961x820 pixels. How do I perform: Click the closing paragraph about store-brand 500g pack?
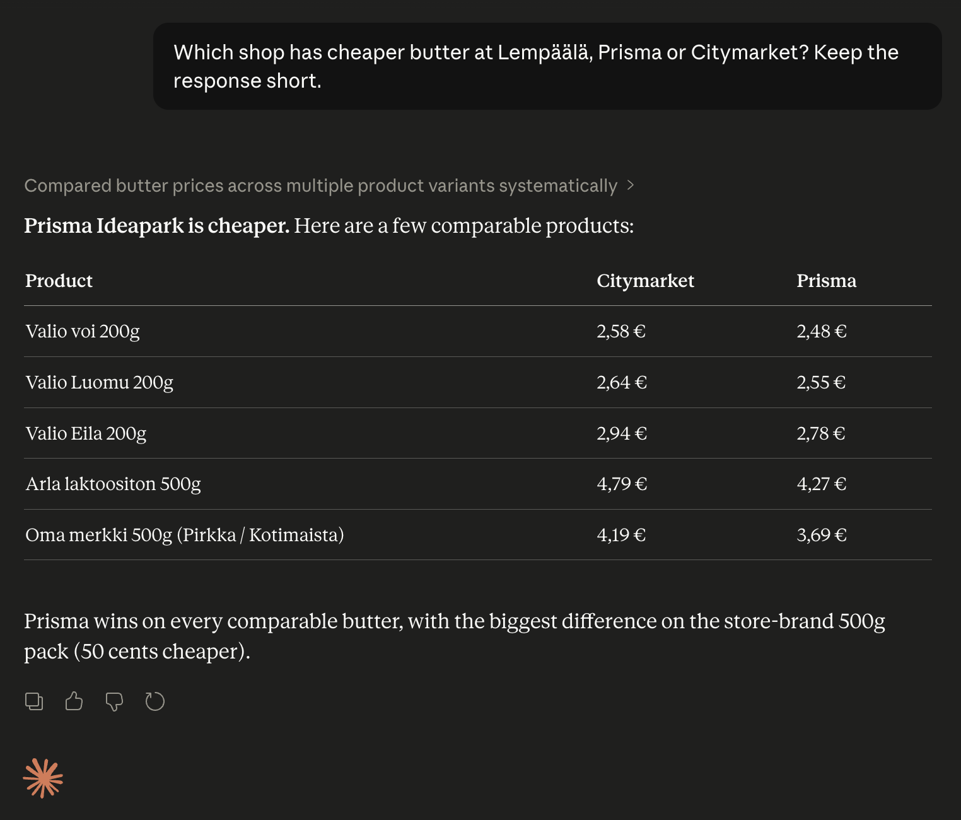pyautogui.click(x=455, y=636)
